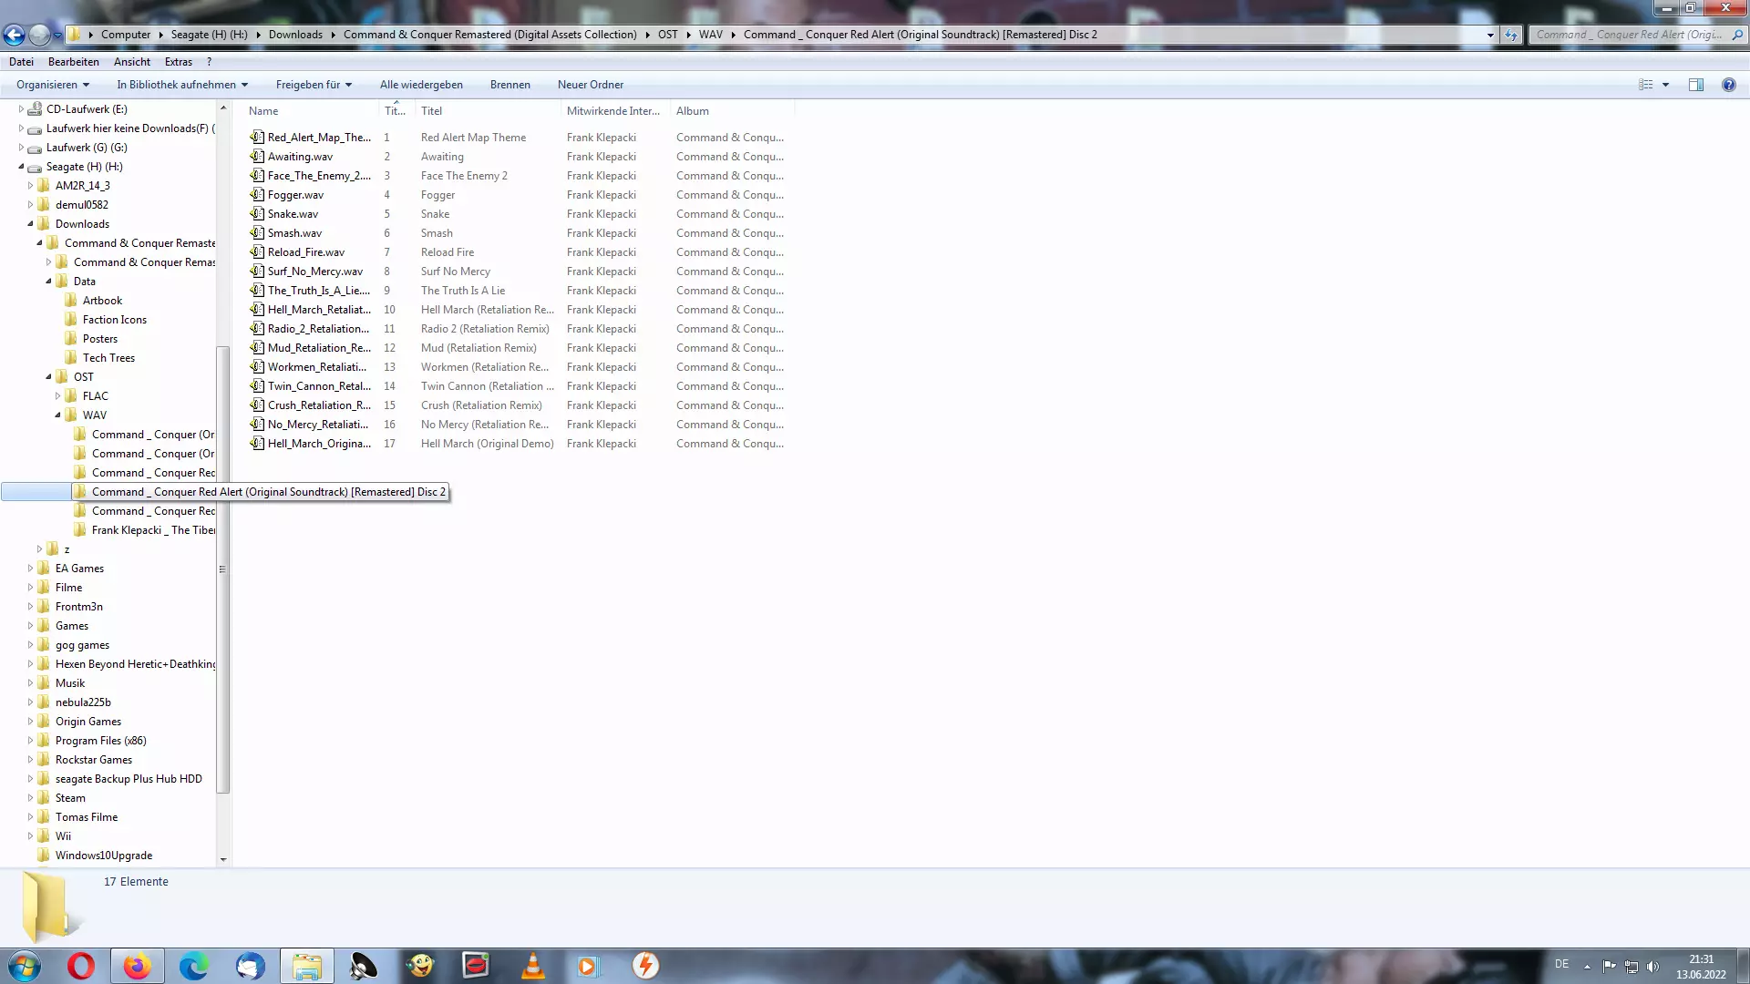1750x984 pixels.
Task: Click the Awaiting.wav file icon
Action: [x=257, y=157]
